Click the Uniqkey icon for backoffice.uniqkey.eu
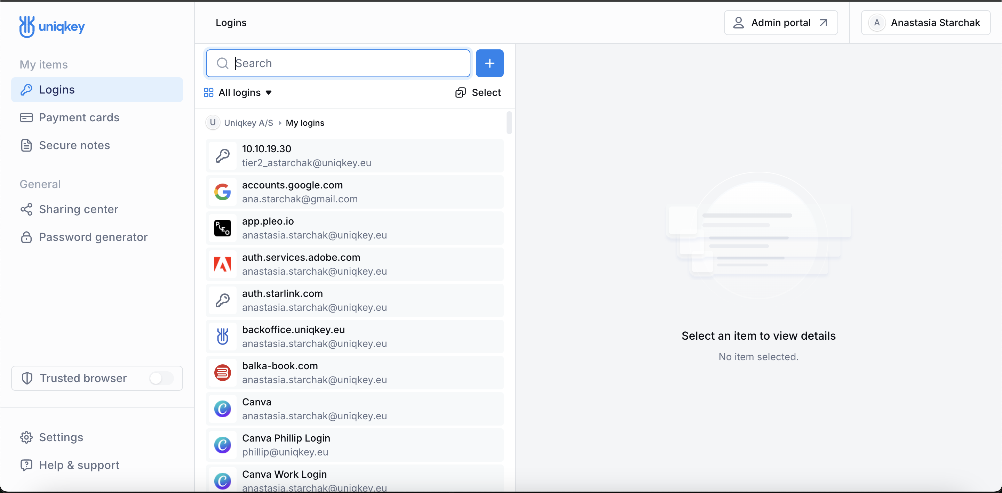 223,337
